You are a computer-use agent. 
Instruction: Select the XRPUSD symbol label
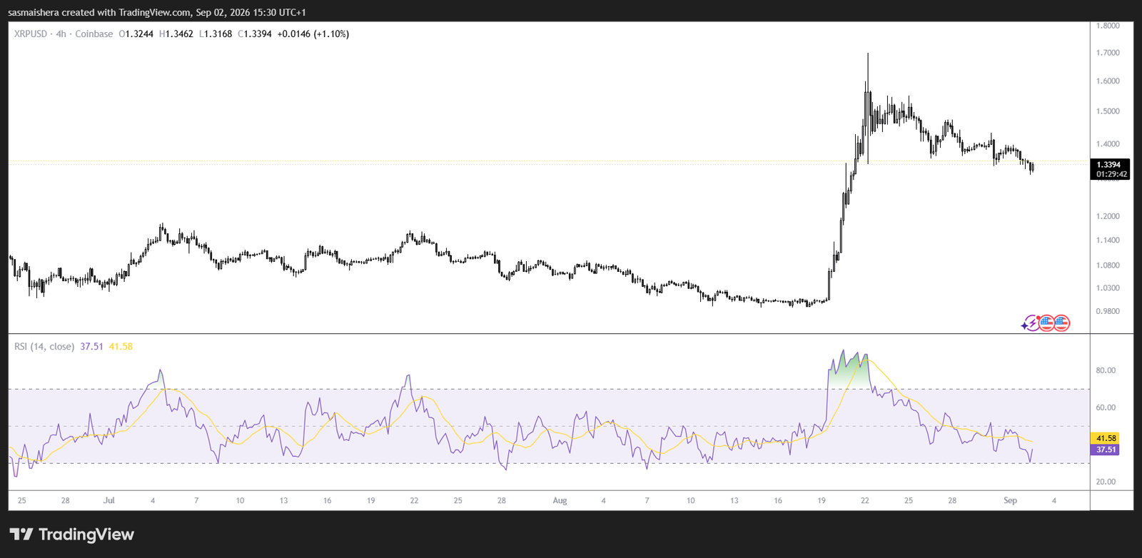pyautogui.click(x=31, y=34)
